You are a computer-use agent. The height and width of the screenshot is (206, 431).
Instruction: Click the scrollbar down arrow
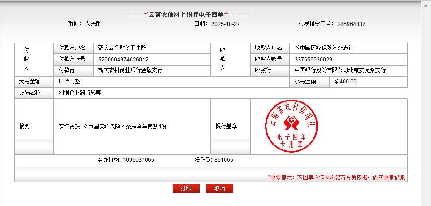[x=427, y=202]
